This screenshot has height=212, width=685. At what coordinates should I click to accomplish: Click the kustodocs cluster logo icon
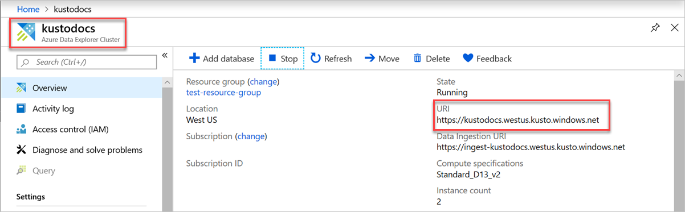click(26, 33)
